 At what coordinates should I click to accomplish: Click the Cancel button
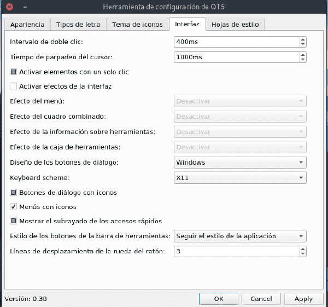tap(261, 299)
